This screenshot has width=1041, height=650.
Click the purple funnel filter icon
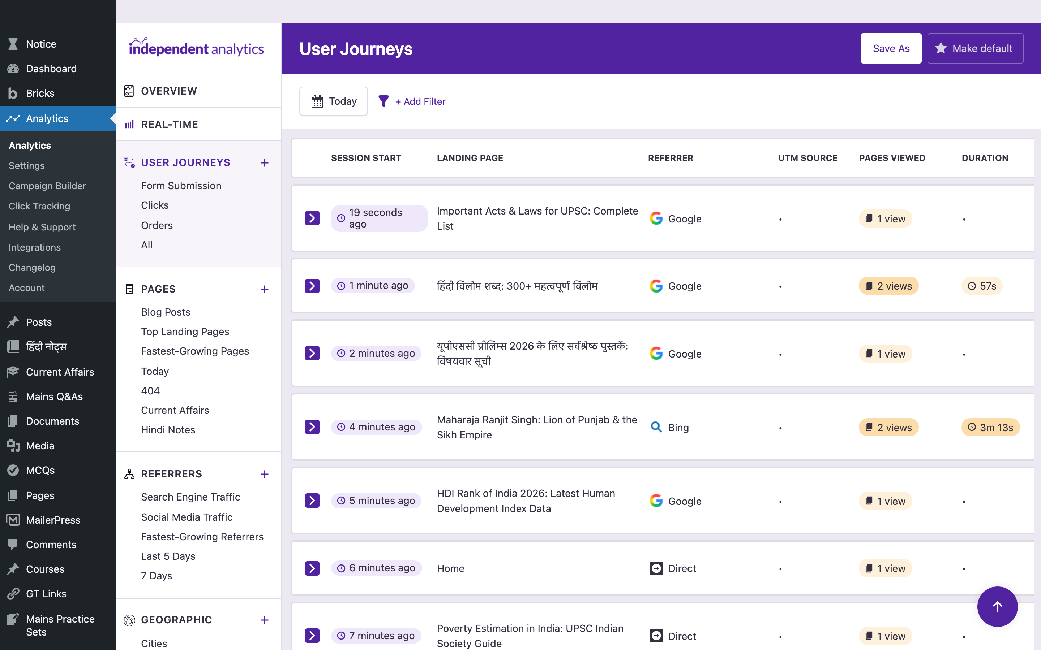click(383, 101)
